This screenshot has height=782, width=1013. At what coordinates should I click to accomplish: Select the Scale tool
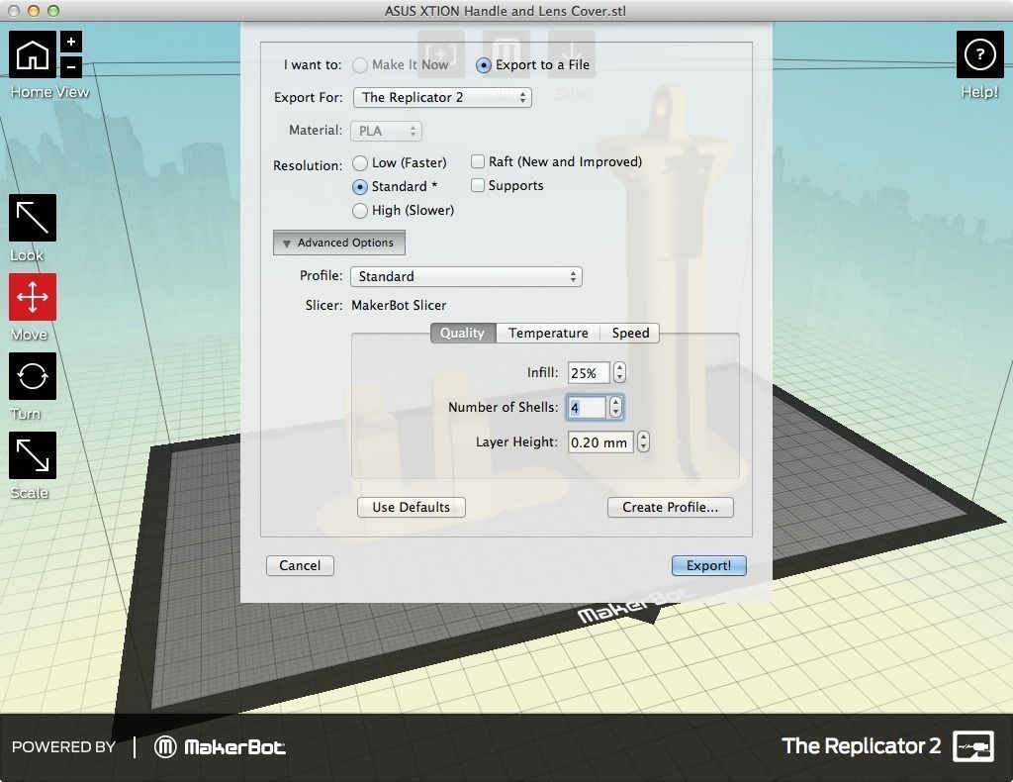[x=33, y=455]
